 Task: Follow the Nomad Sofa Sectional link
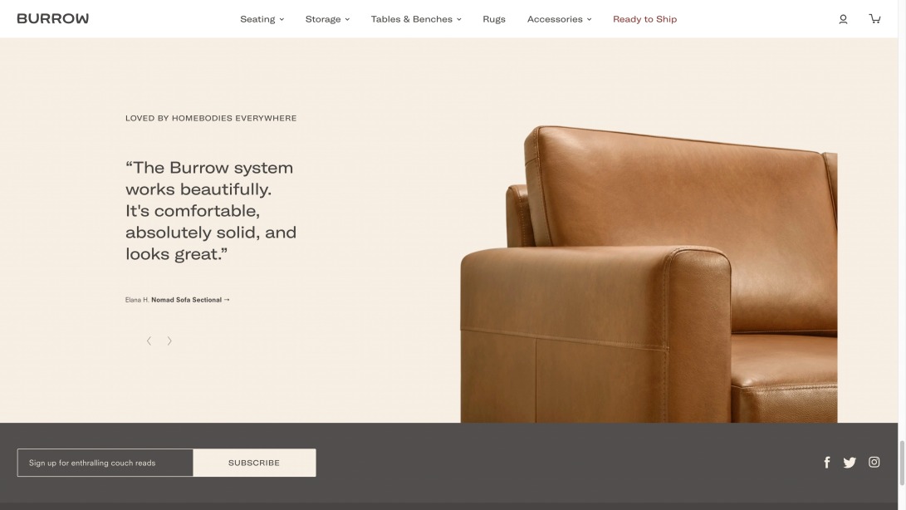(x=190, y=300)
